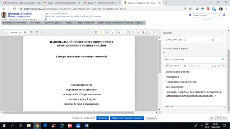Toggle the Повідомити студентів checkbox
230x129 pixels.
point(94,118)
